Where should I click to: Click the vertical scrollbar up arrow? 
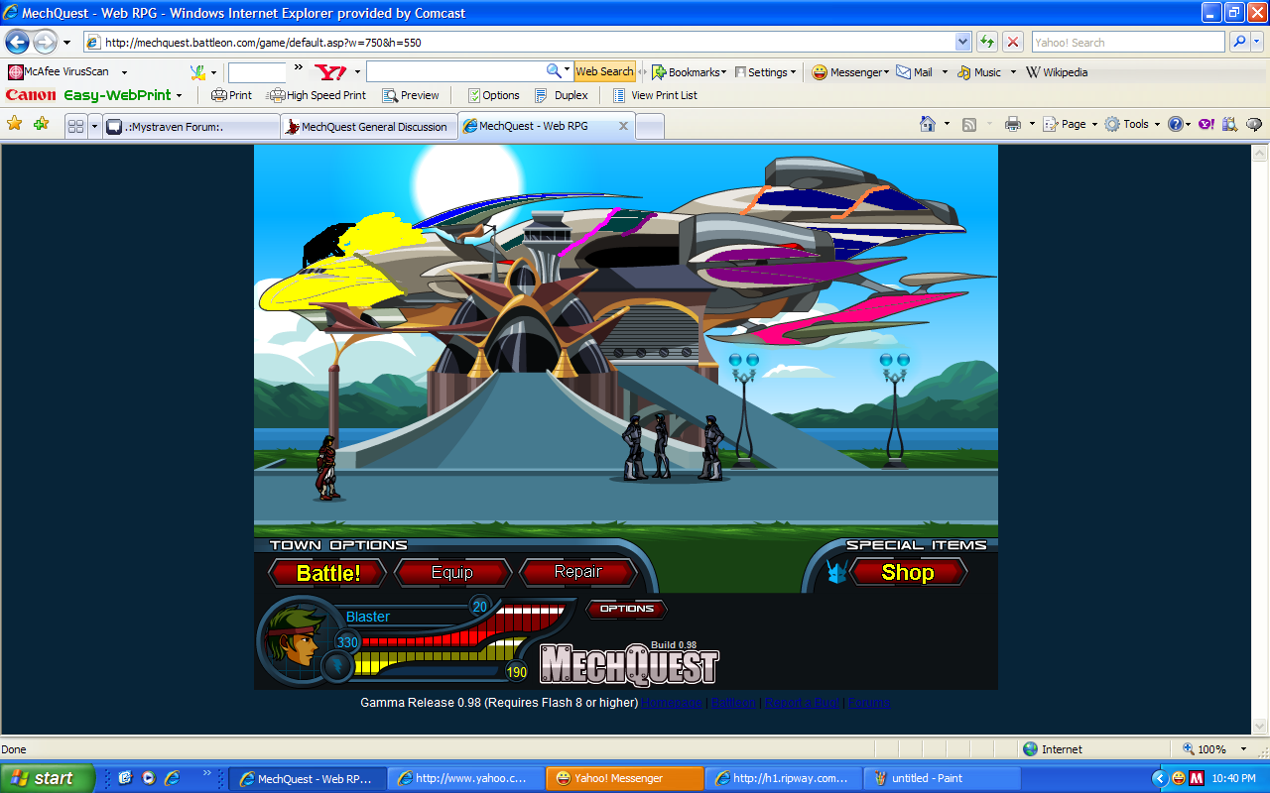1260,153
